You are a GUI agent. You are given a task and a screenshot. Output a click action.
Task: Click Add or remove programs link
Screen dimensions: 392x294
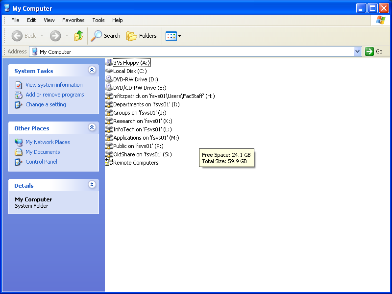coord(55,95)
